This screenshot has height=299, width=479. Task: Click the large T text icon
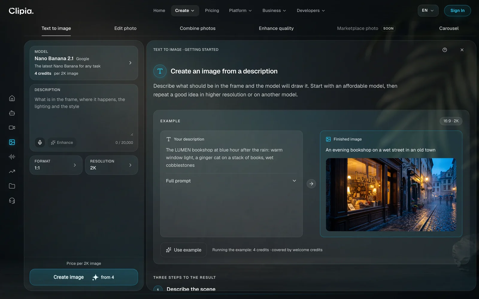(x=160, y=71)
